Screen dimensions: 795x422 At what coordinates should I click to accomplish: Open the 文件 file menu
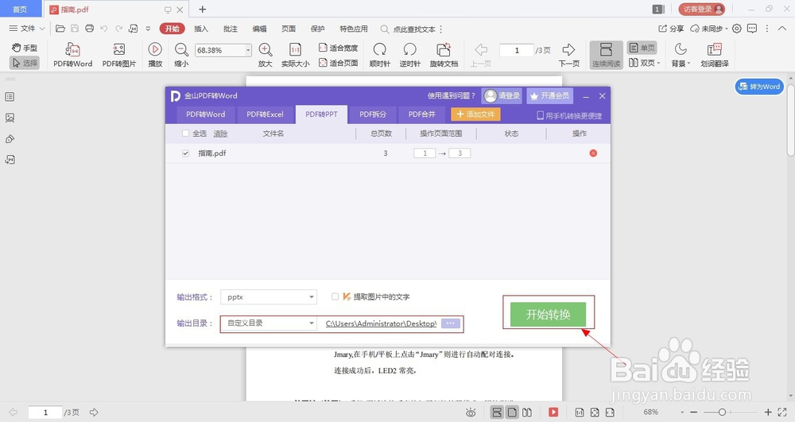[x=27, y=29]
